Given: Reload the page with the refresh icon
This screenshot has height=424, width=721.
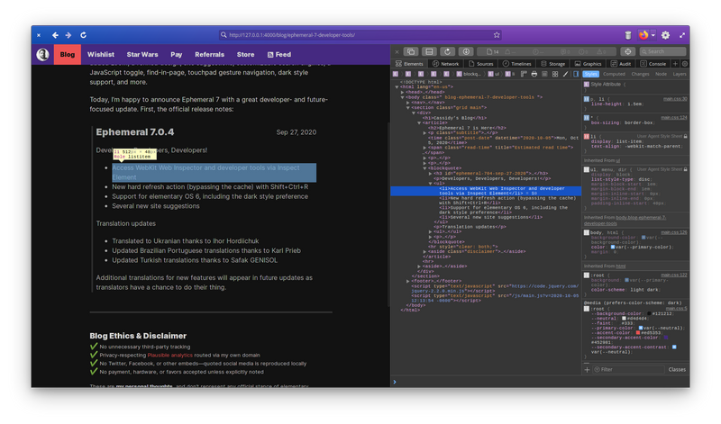Looking at the screenshot, I should [x=83, y=35].
